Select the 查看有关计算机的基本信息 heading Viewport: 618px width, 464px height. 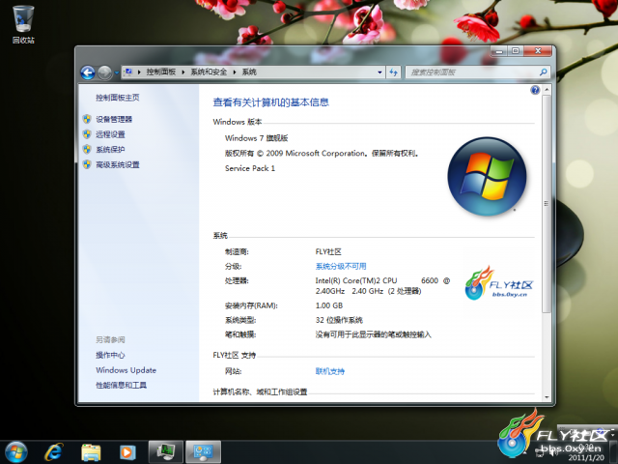[270, 102]
